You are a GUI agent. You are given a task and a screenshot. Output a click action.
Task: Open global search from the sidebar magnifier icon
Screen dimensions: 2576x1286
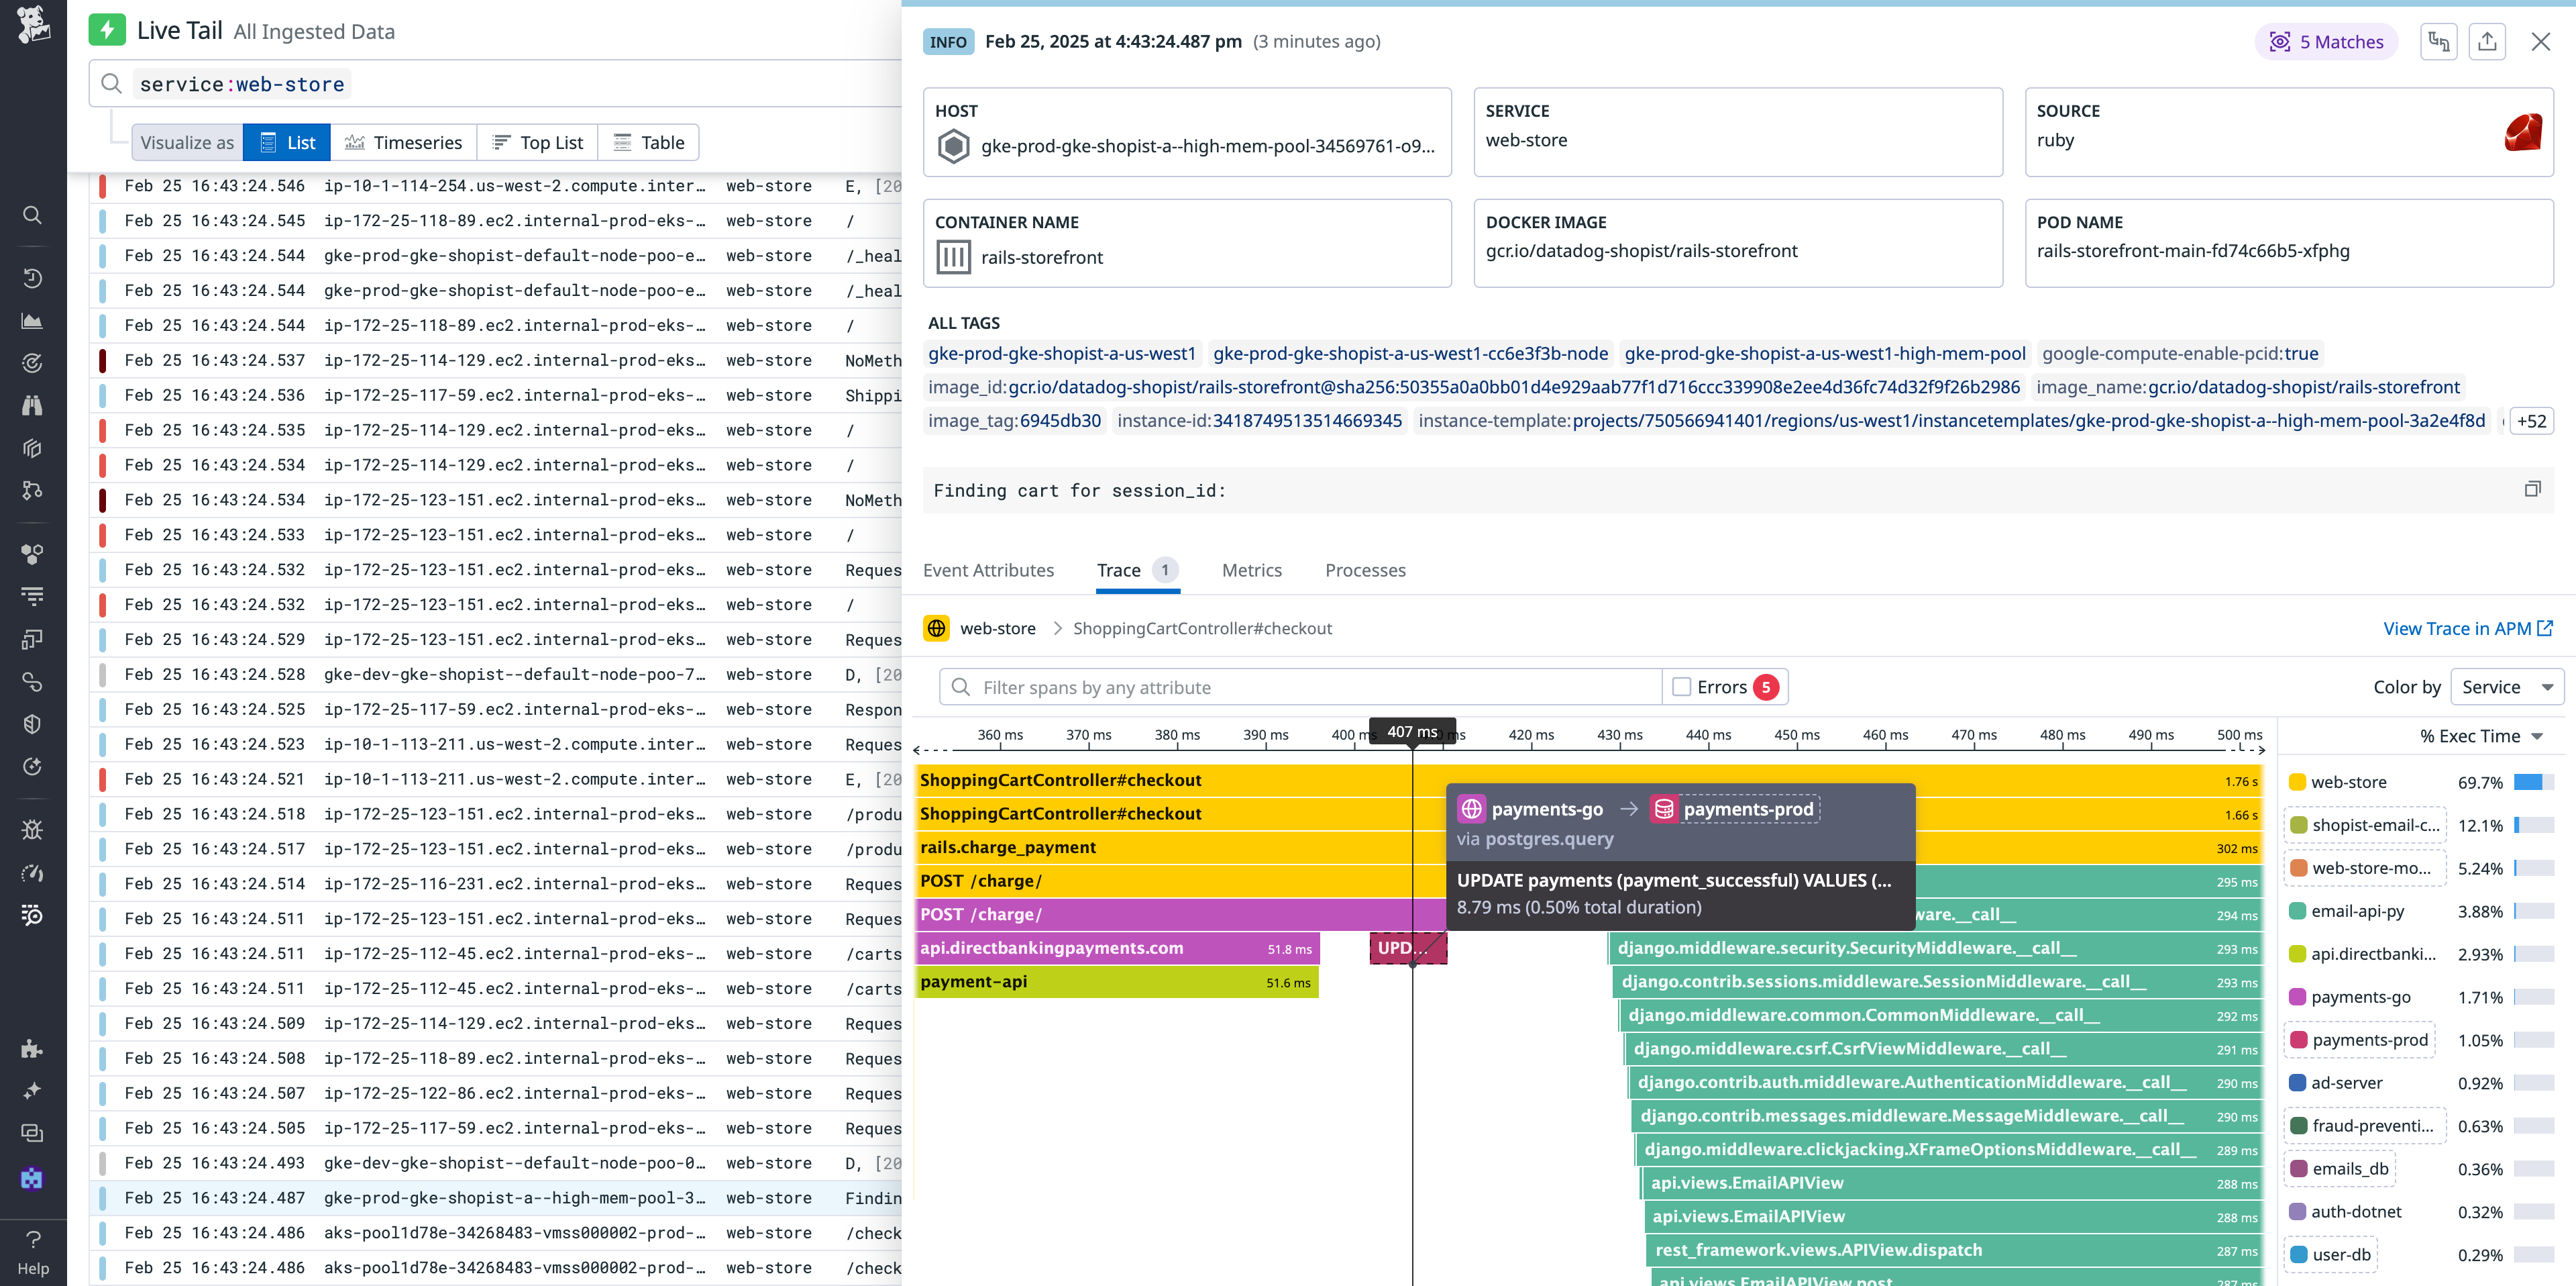32,215
